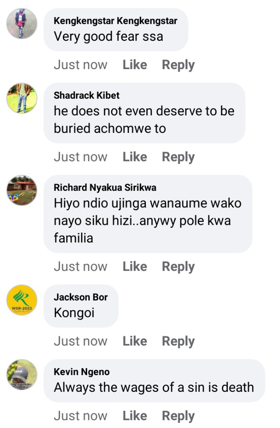Reply to Shadrack Kibet's comment
The width and height of the screenshot is (280, 428).
tap(178, 157)
